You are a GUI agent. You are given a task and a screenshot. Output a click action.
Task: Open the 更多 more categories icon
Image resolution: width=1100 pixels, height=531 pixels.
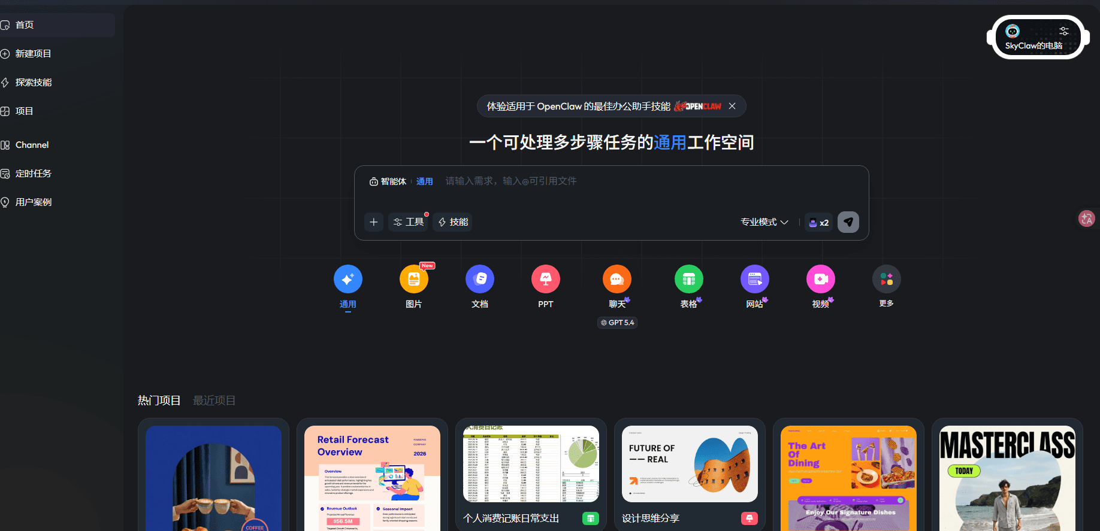click(887, 279)
